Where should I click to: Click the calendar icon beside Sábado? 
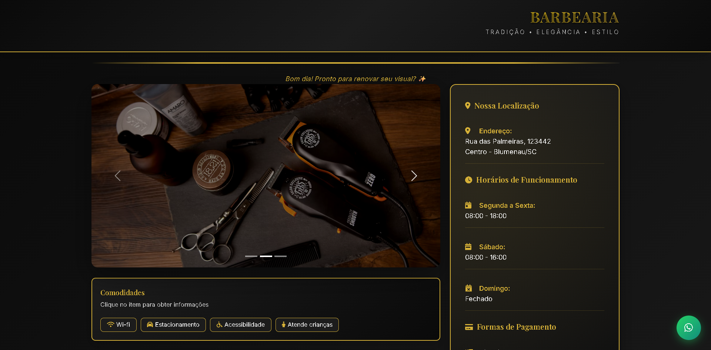tap(468, 247)
